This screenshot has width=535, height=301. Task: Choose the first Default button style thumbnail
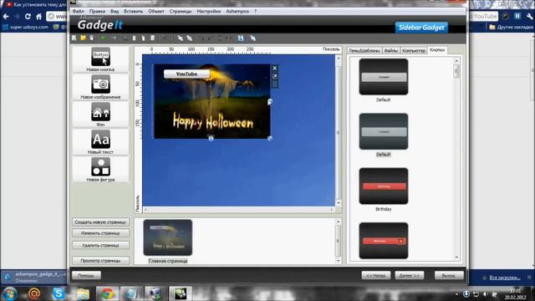coord(384,77)
